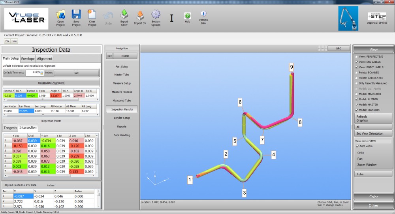395x214 pixels.
Task: Click the Import SV icon
Action: tap(140, 15)
